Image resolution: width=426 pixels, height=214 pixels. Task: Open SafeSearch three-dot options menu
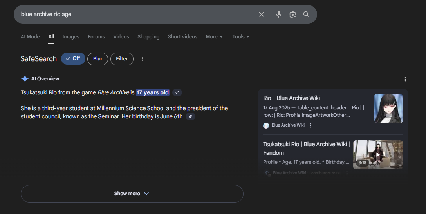click(143, 59)
